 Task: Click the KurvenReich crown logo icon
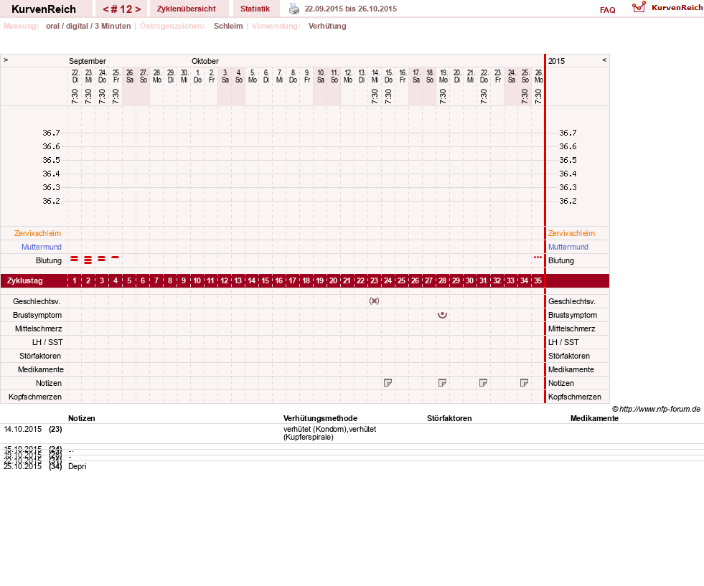point(639,7)
